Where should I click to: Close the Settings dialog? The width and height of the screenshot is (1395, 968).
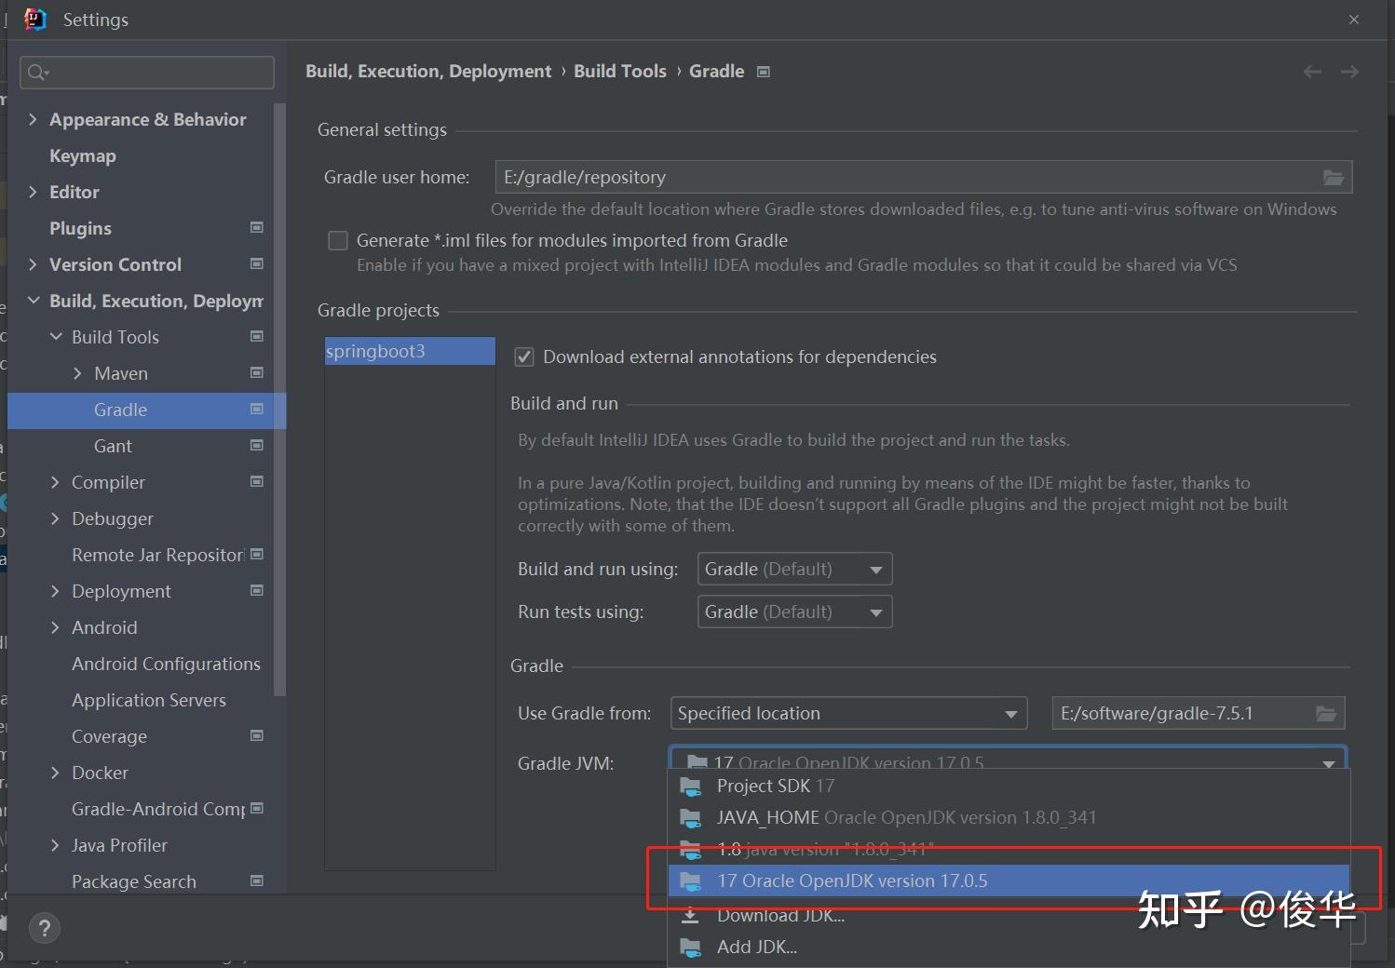pos(1354,20)
